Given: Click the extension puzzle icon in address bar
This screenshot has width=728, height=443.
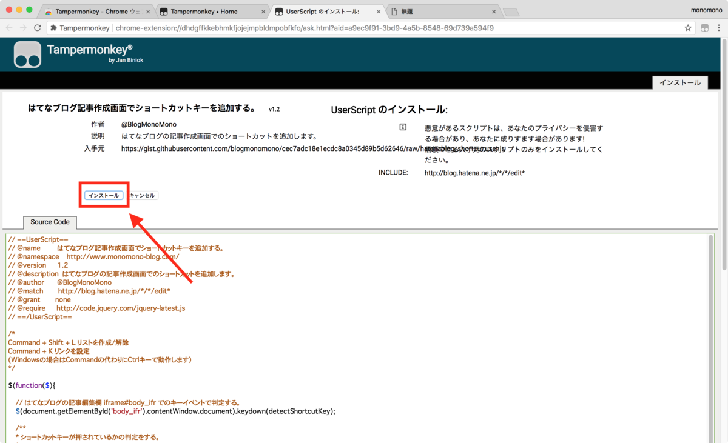Looking at the screenshot, I should coord(53,28).
